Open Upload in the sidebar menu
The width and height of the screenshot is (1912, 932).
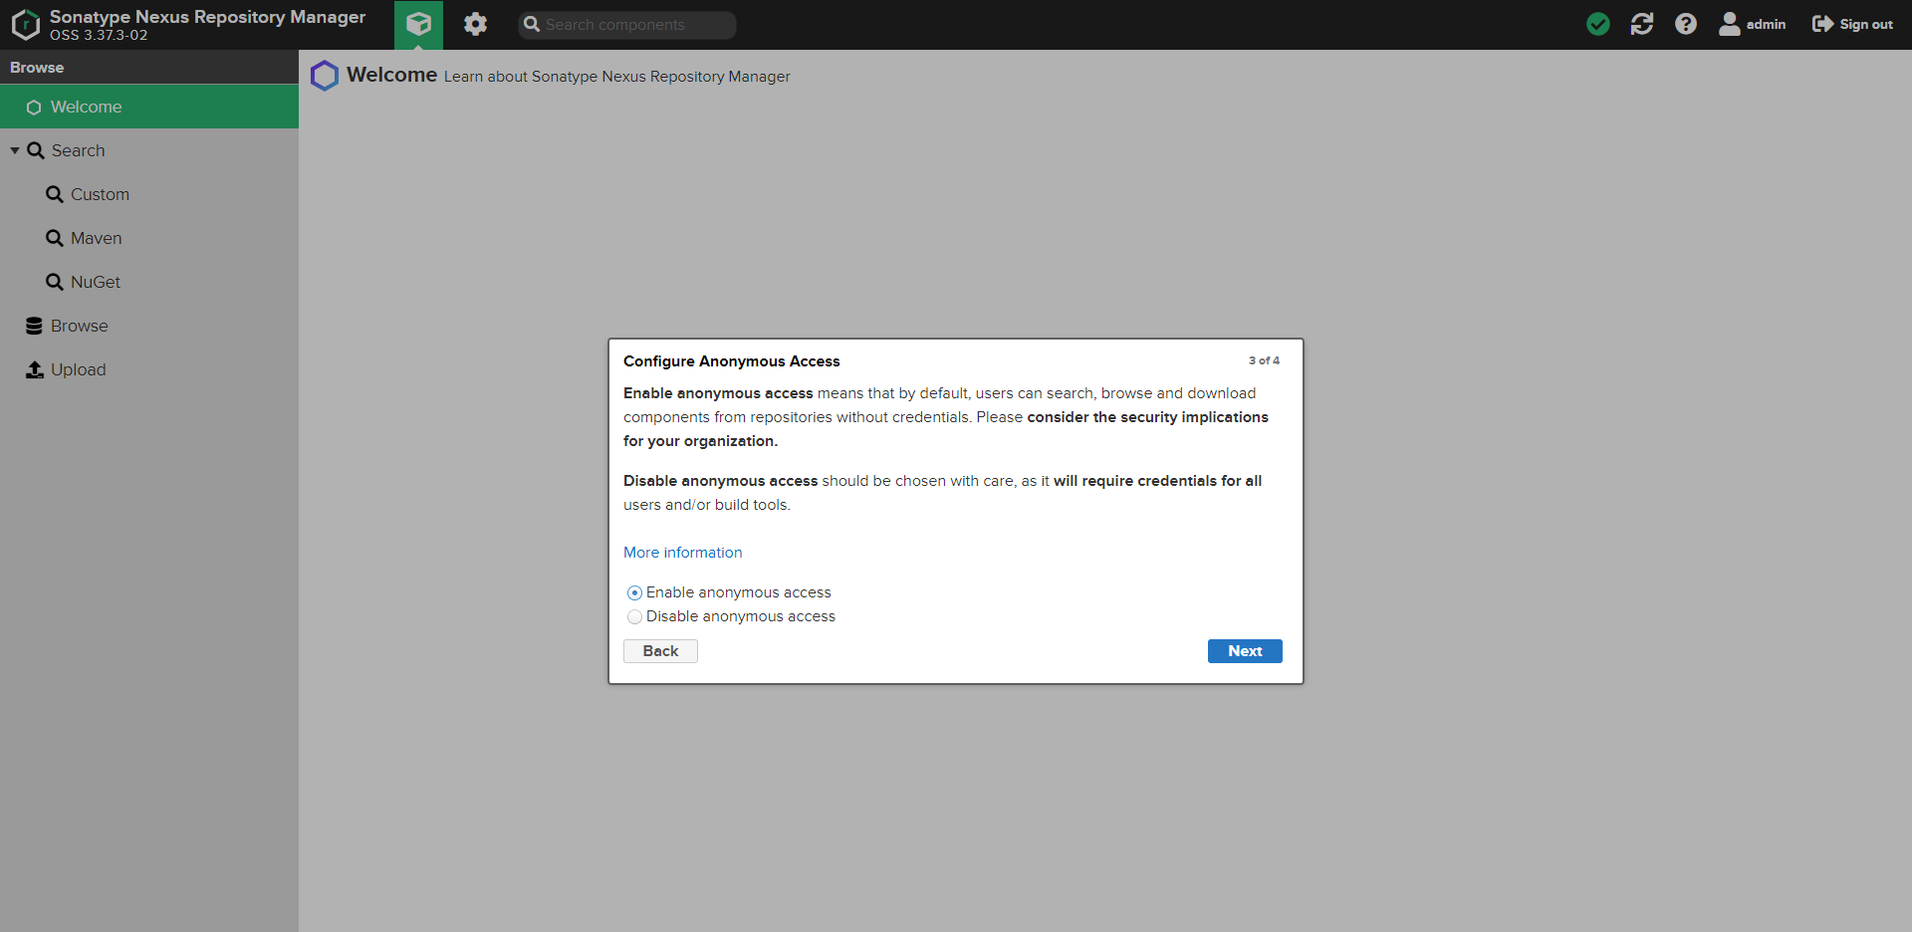click(x=149, y=369)
